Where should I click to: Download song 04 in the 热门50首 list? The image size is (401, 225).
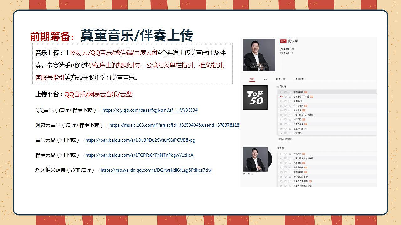pos(290,106)
